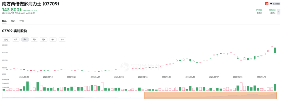Click the 2026/06/16 date label
The image size is (285, 102).
261,77
